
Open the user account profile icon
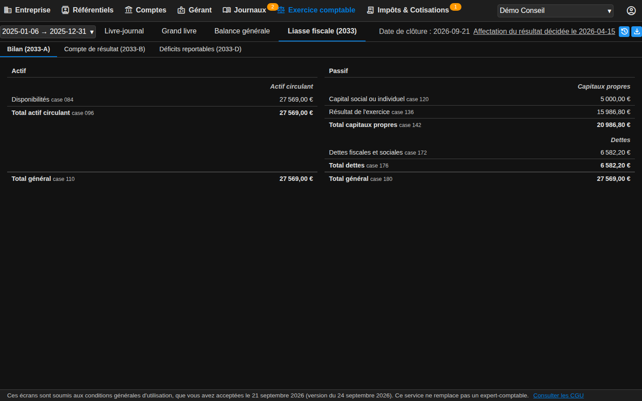(x=631, y=11)
